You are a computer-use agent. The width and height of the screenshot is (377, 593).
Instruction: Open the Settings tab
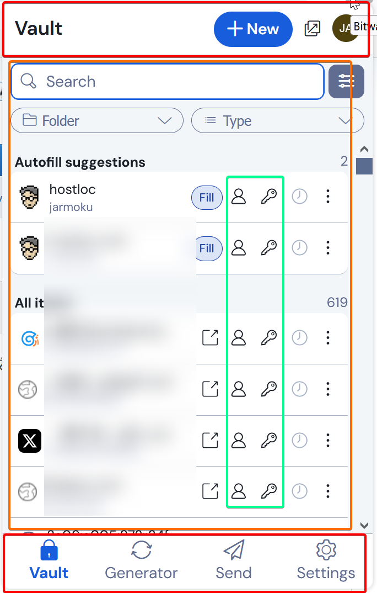point(326,560)
